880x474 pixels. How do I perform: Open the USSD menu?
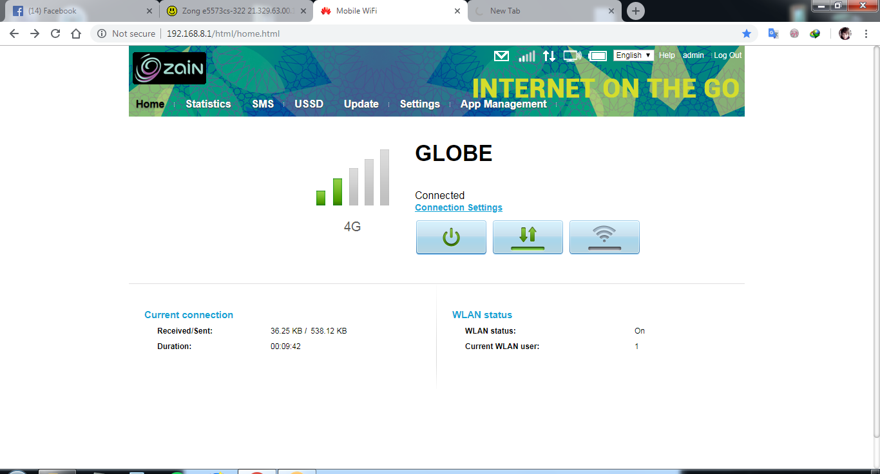coord(309,104)
